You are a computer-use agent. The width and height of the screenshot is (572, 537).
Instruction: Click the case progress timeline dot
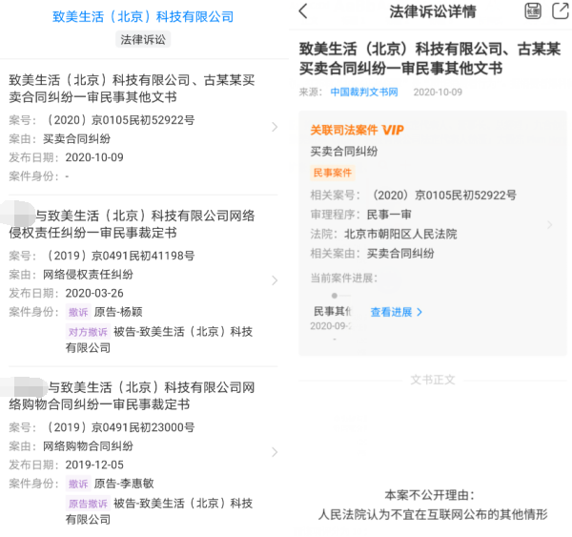coord(335,296)
